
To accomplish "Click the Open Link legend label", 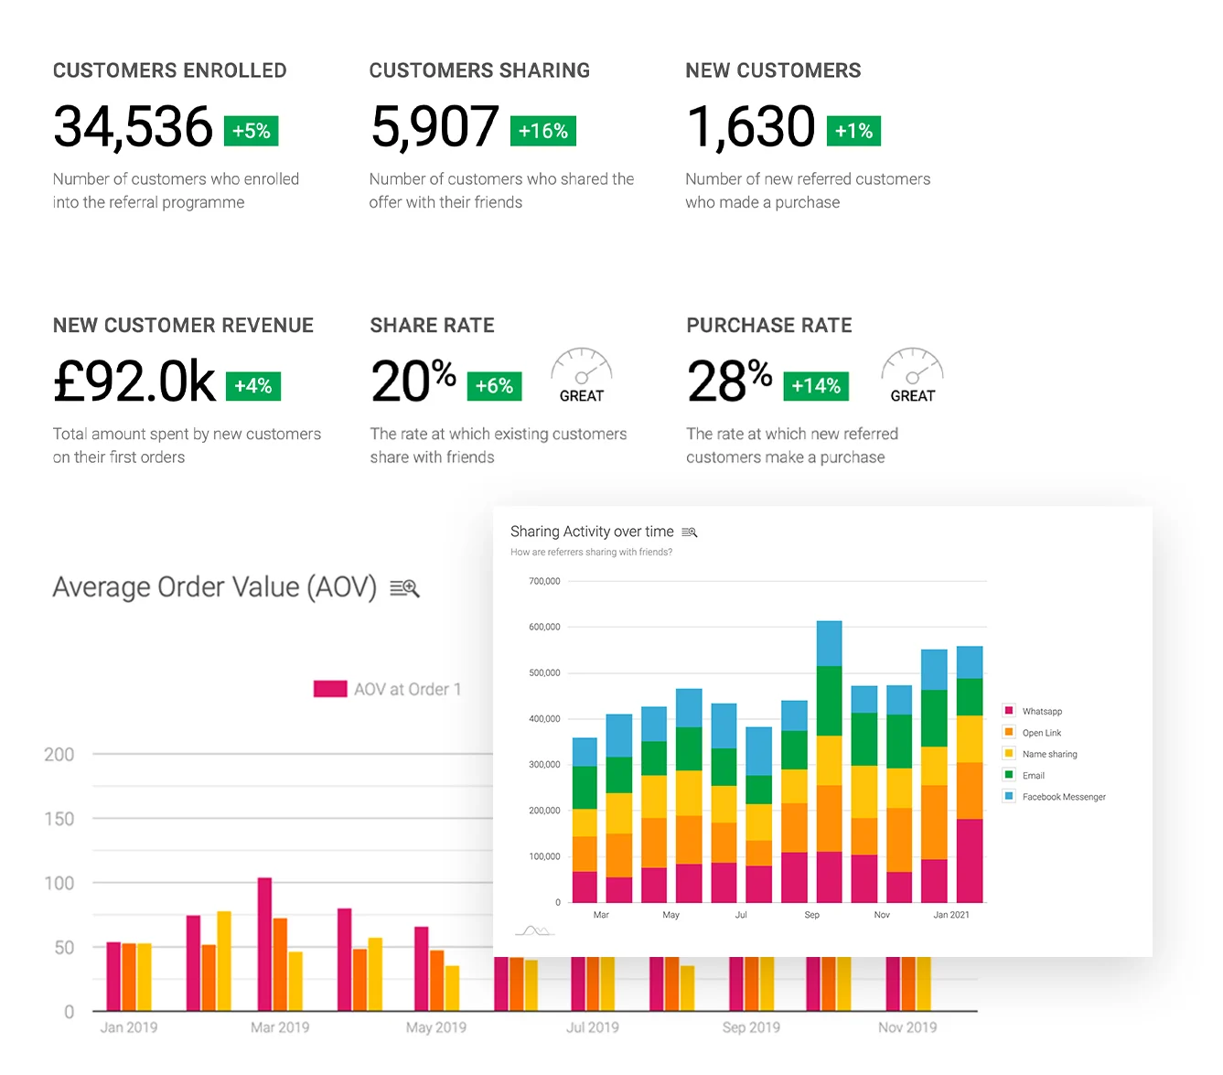I will click(1042, 733).
